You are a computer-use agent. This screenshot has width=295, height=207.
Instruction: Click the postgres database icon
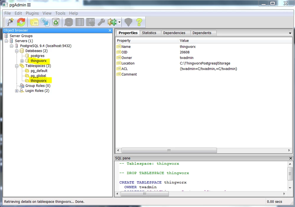(27, 56)
